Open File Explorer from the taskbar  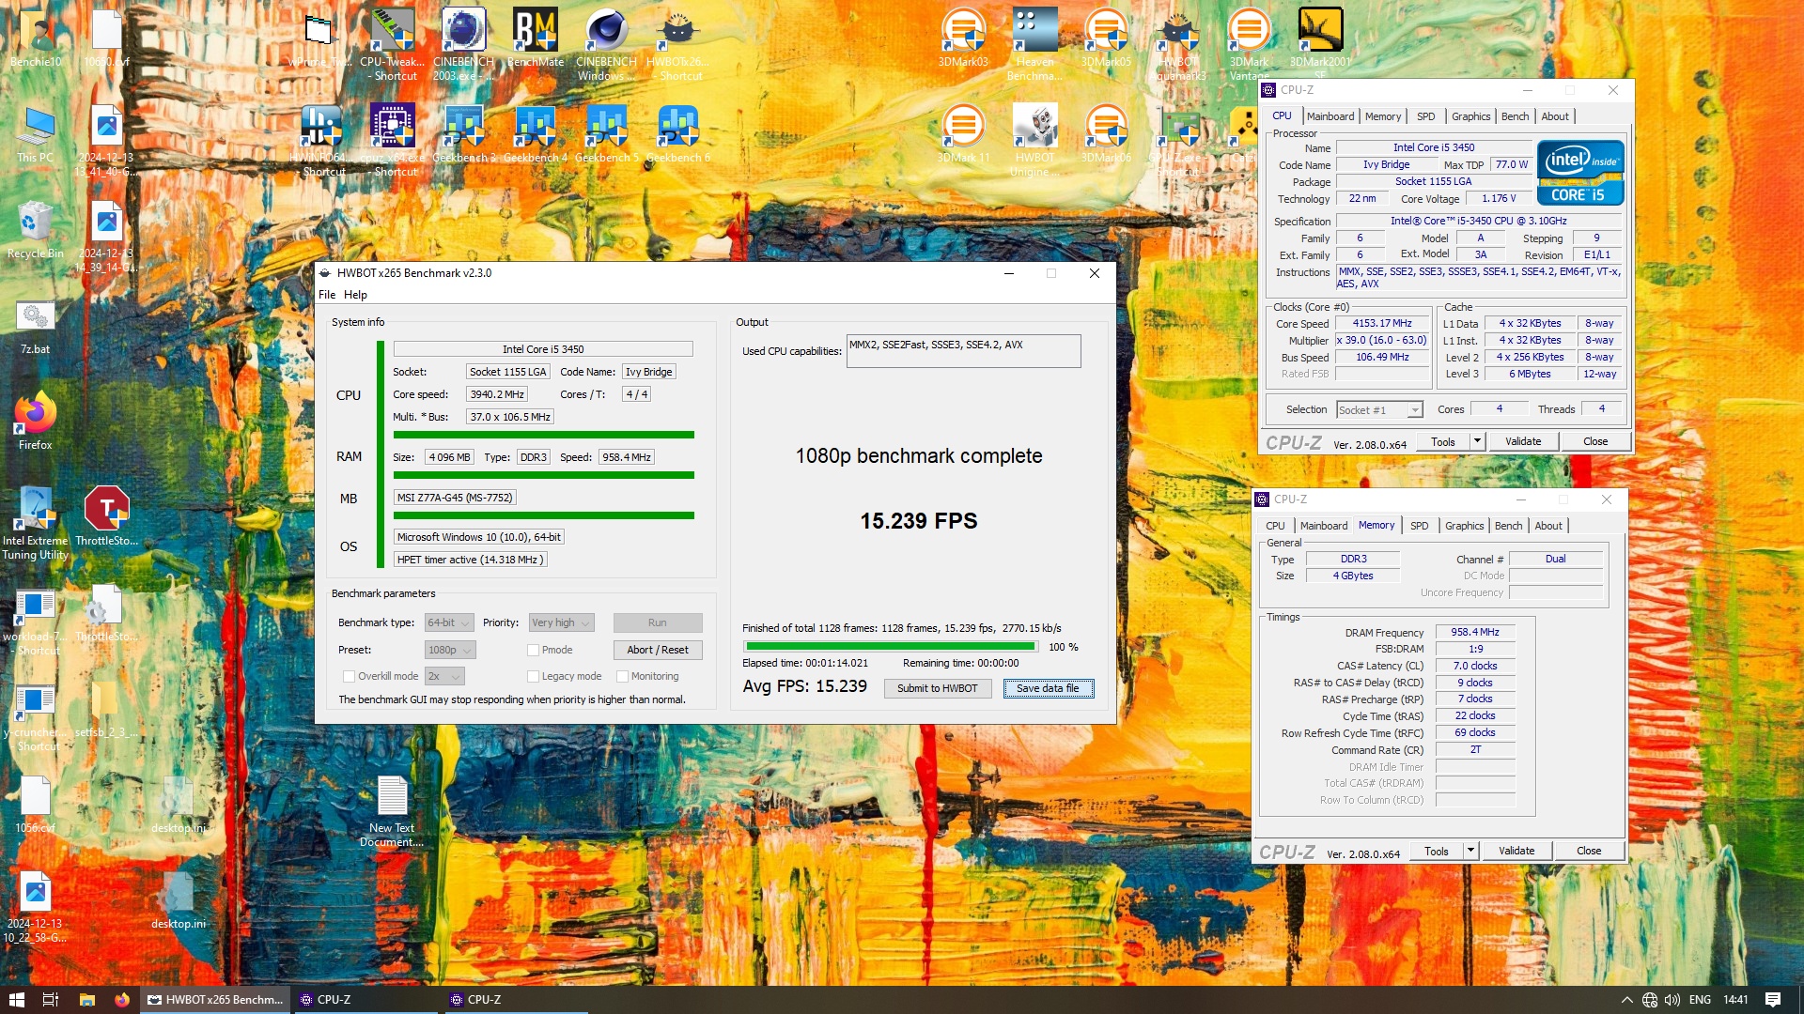[x=86, y=1000]
